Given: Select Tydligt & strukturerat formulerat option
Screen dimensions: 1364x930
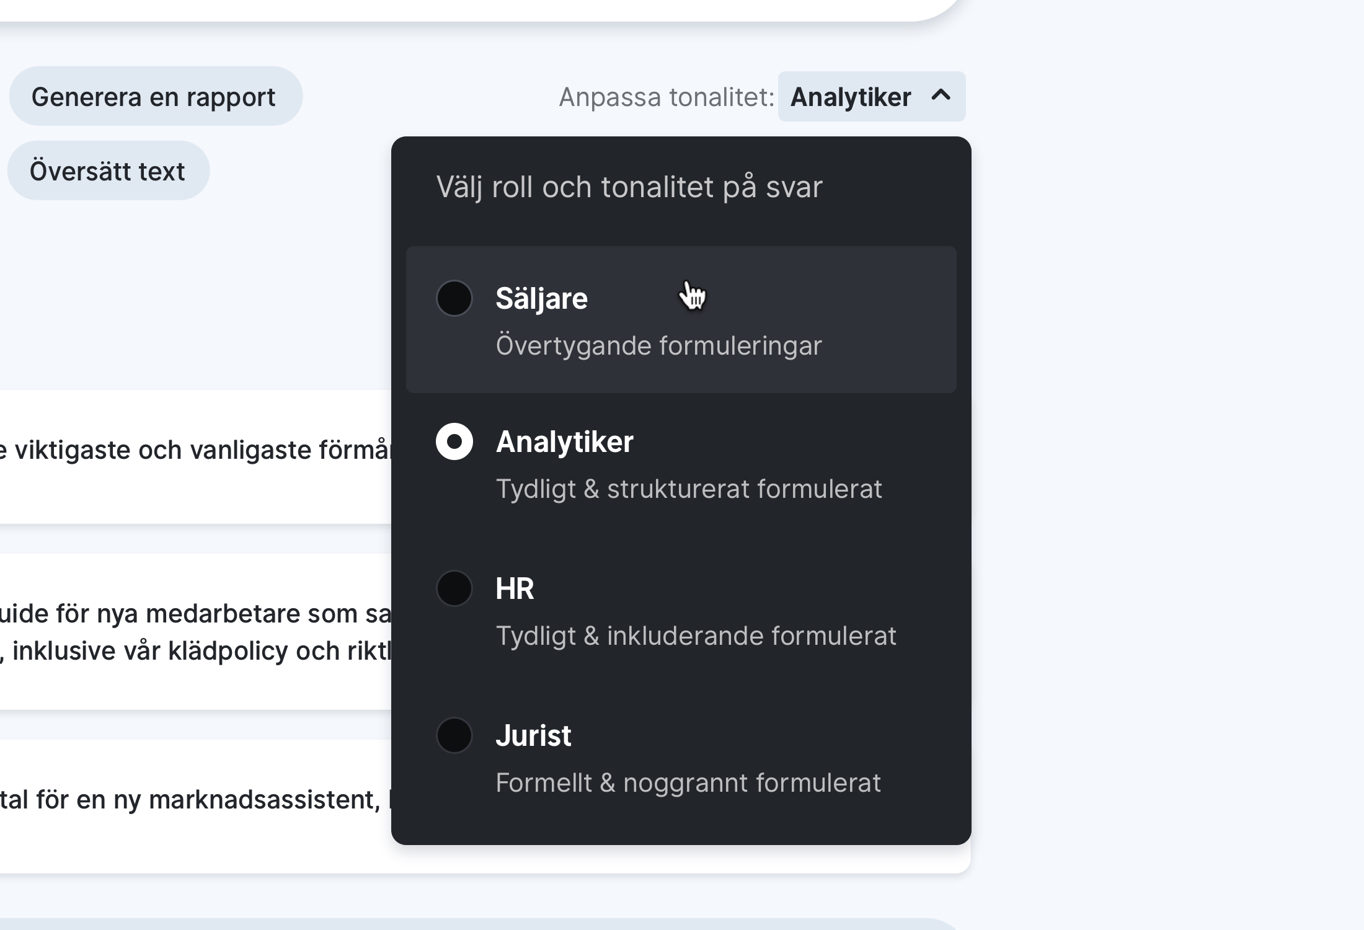Looking at the screenshot, I should click(x=689, y=489).
